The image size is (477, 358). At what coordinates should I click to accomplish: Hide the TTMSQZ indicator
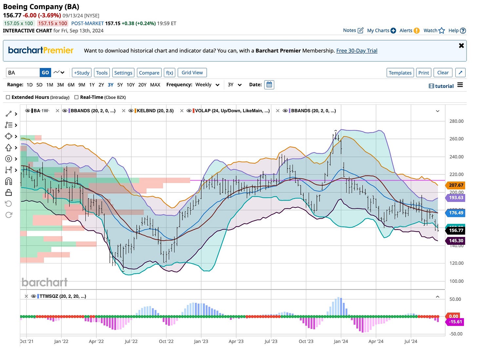[33, 296]
